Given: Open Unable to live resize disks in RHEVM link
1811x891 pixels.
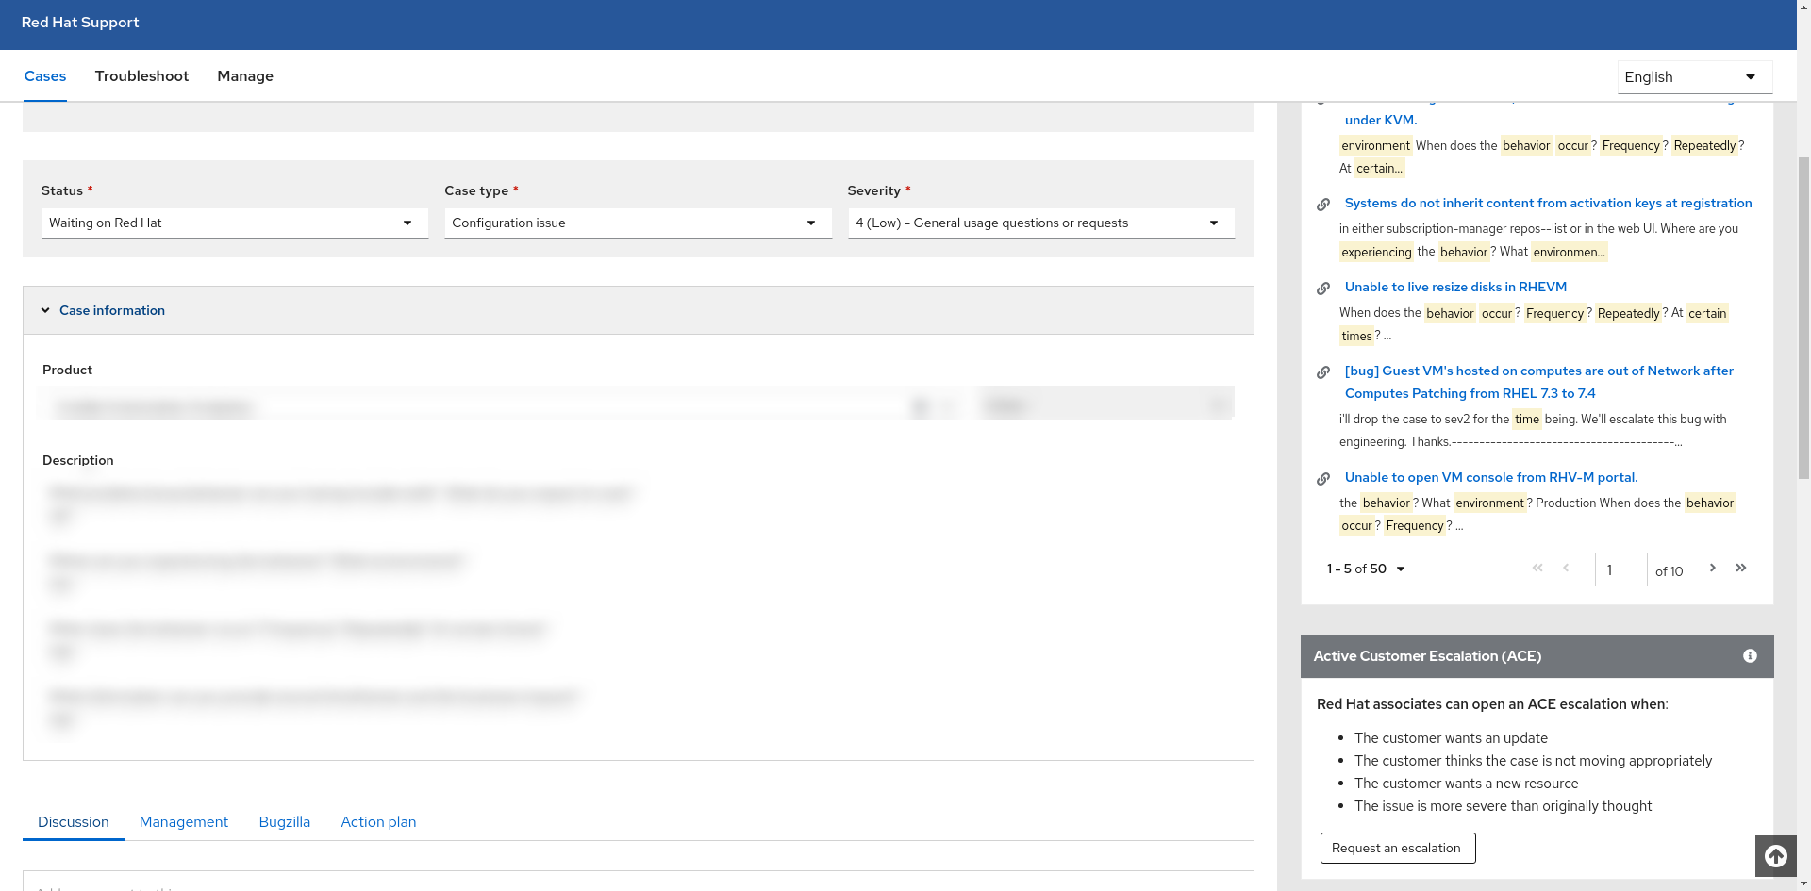Looking at the screenshot, I should tap(1455, 288).
